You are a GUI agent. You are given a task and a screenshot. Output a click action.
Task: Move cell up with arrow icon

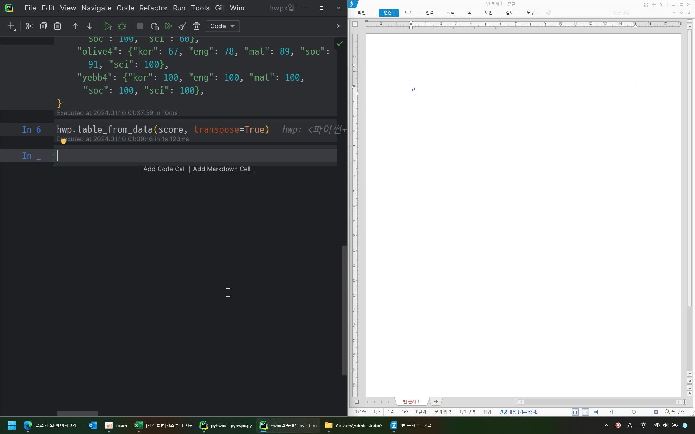[76, 26]
